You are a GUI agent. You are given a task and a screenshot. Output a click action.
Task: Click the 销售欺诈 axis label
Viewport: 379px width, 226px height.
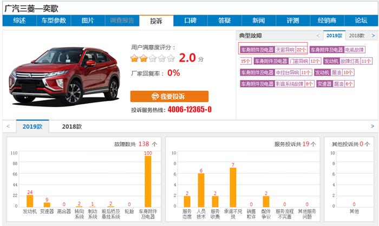click(x=251, y=214)
